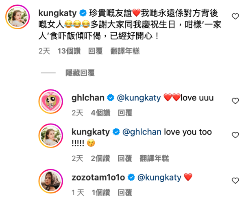Screen dimensions: 244x200
Task: Like kungkaty's top comment with heart icon
Action: click(x=235, y=16)
